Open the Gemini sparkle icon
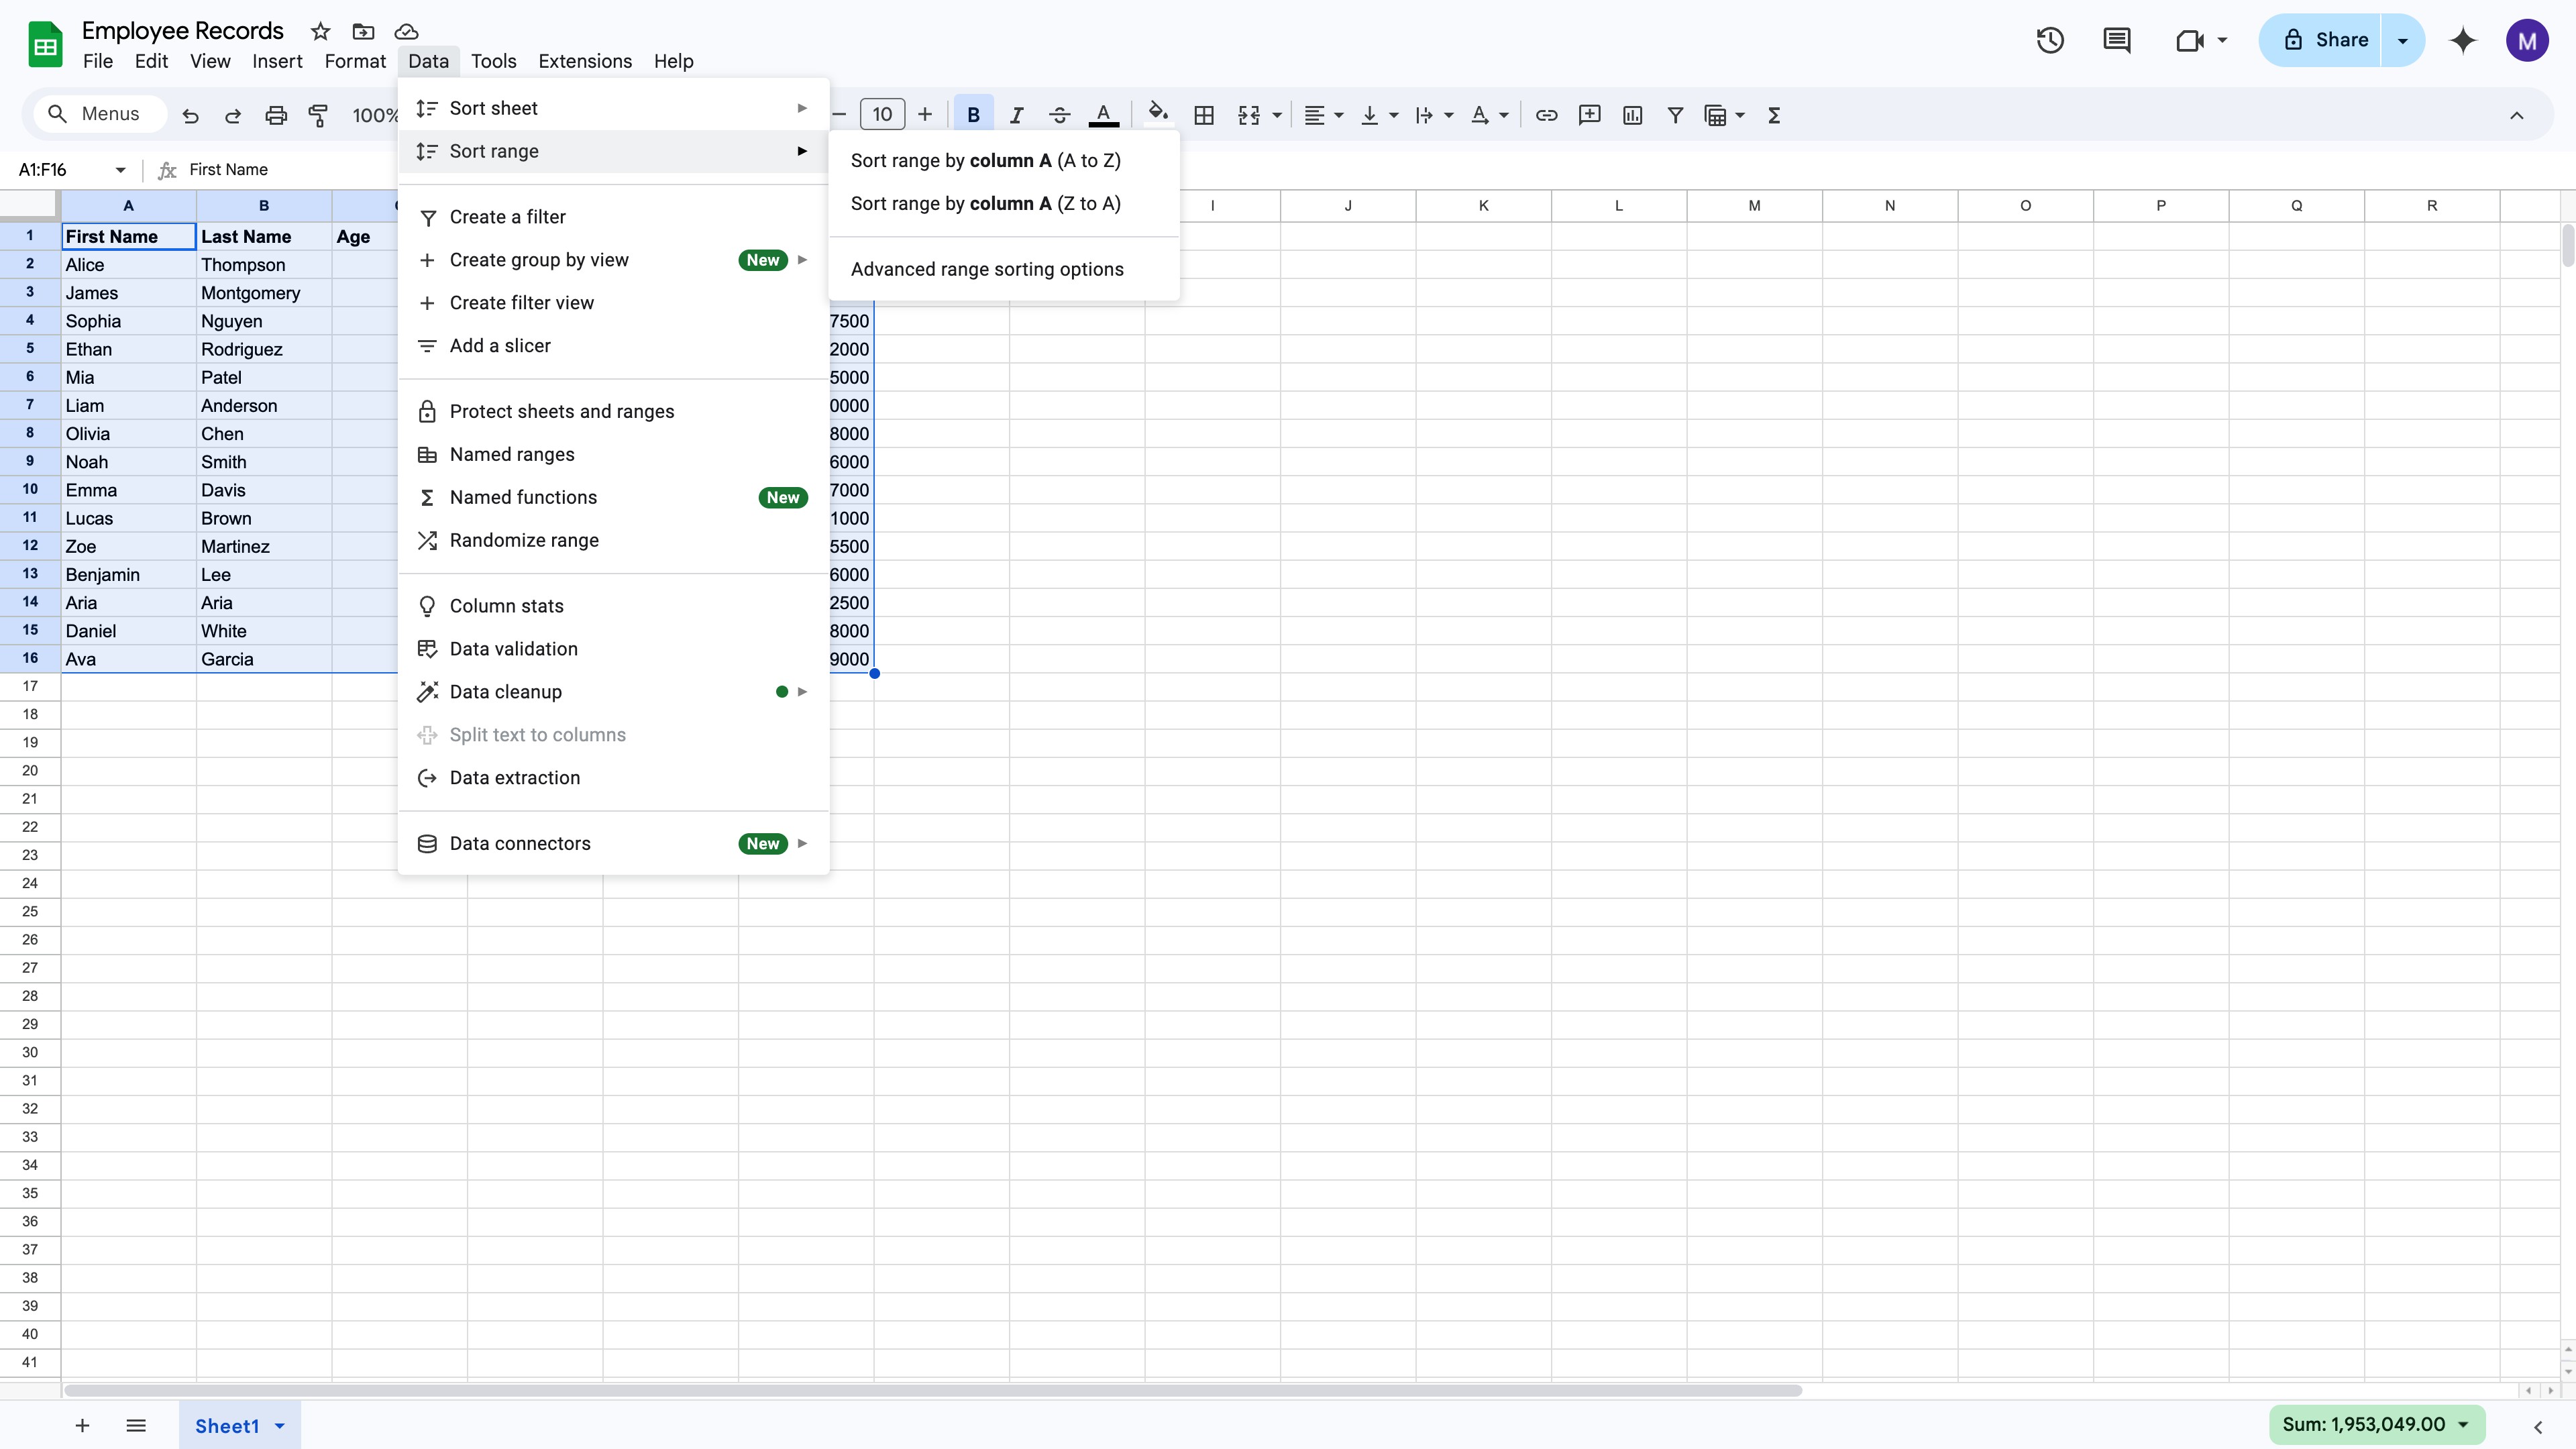 point(2463,40)
